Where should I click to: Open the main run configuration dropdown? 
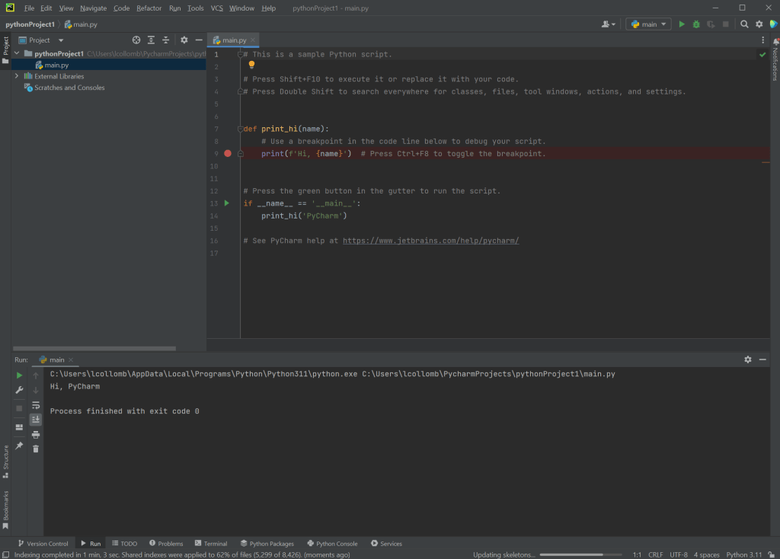coord(649,24)
